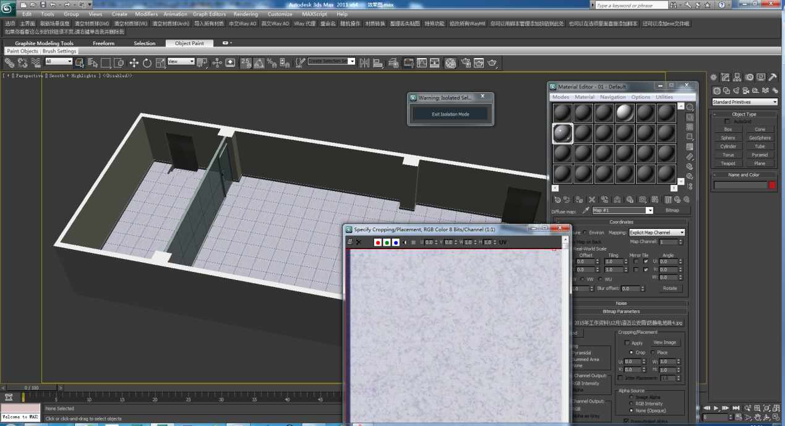The width and height of the screenshot is (785, 426).
Task: Open the Modifiers menu
Action: point(146,14)
